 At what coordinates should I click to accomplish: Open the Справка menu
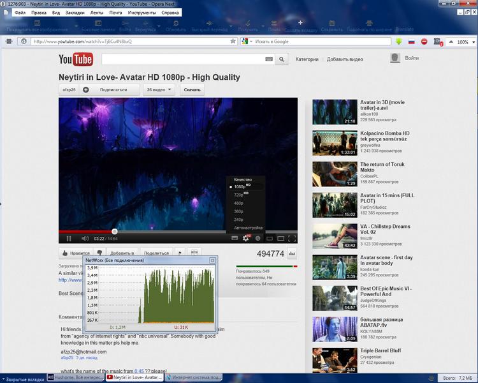(170, 13)
